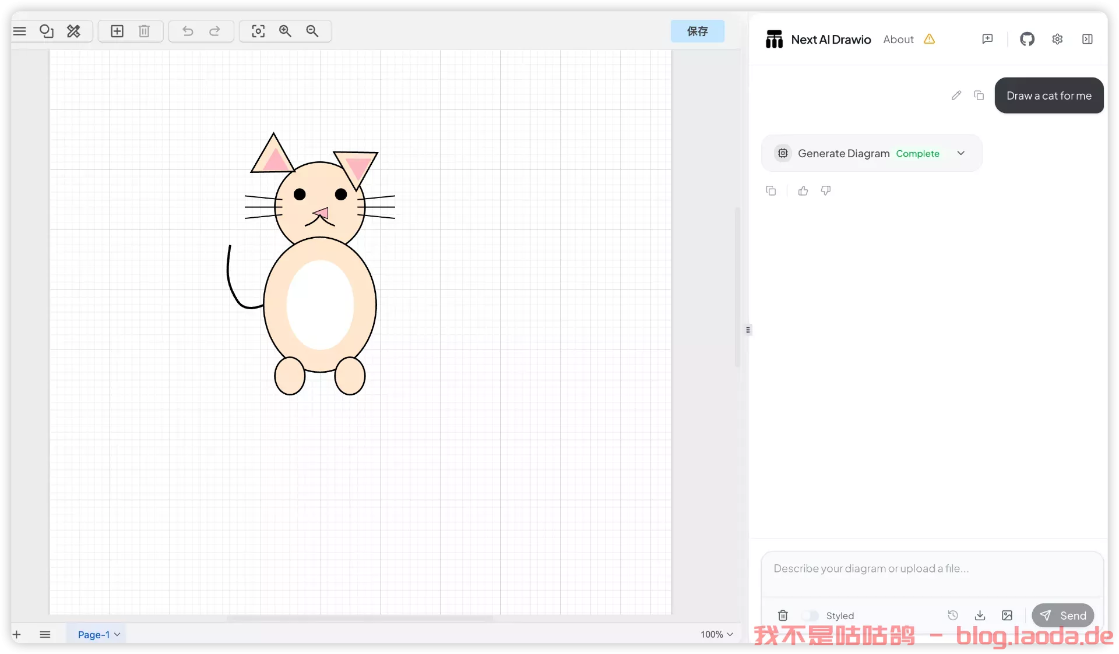Click the thumbs up feedback icon
Viewport: 1119px width, 654px height.
[803, 191]
